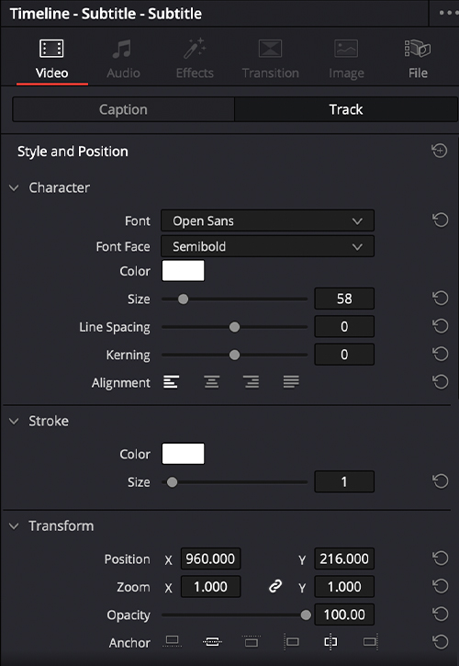Open the Stroke color swatch
The image size is (459, 666).
pos(183,454)
